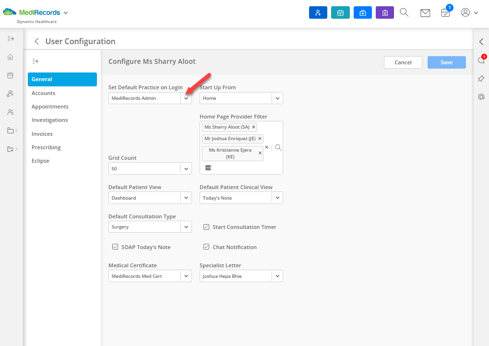Click the @ mentions icon
Viewport: 489px width, 346px height.
coord(481,97)
